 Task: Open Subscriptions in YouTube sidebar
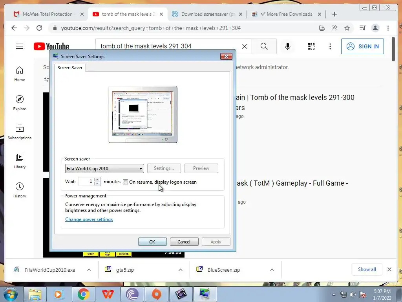(x=20, y=132)
